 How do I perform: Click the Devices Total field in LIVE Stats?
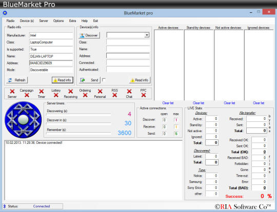point(212,143)
